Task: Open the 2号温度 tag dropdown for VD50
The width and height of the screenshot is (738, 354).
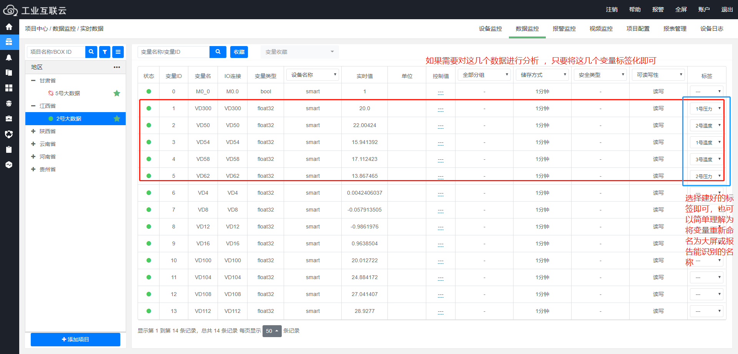Action: coord(707,126)
